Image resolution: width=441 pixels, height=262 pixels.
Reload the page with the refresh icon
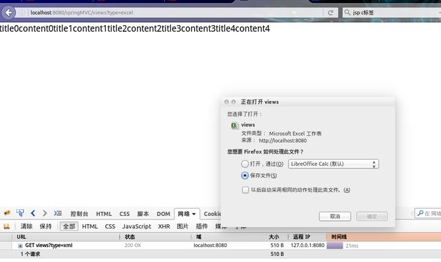tap(331, 13)
